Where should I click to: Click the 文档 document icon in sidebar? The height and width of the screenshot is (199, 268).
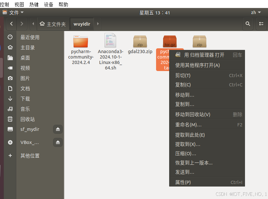pyautogui.click(x=10, y=88)
